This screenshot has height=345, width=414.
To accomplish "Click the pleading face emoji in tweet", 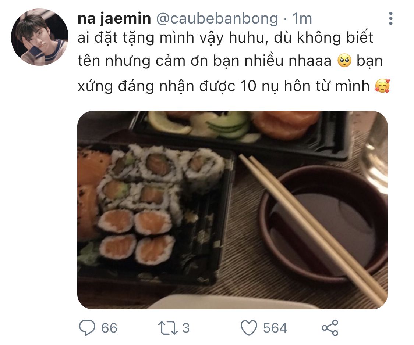I will point(344,61).
